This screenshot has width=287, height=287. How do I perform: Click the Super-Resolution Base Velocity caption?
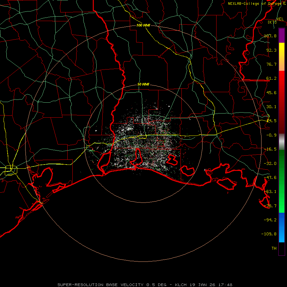(x=145, y=285)
